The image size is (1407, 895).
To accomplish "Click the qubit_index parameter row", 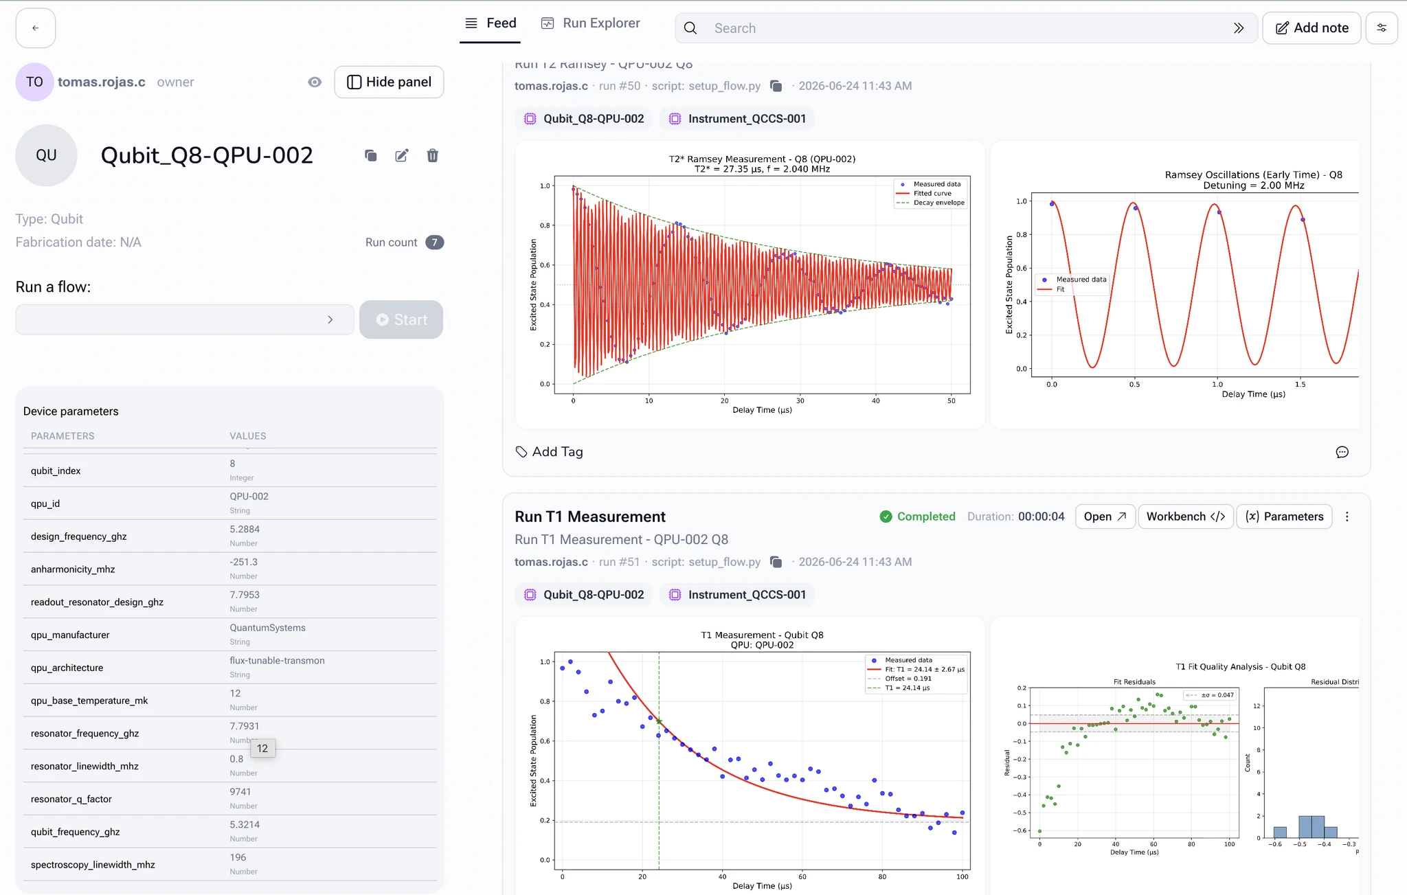I will coord(230,471).
